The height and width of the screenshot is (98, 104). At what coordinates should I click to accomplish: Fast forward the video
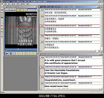click(x=32, y=54)
